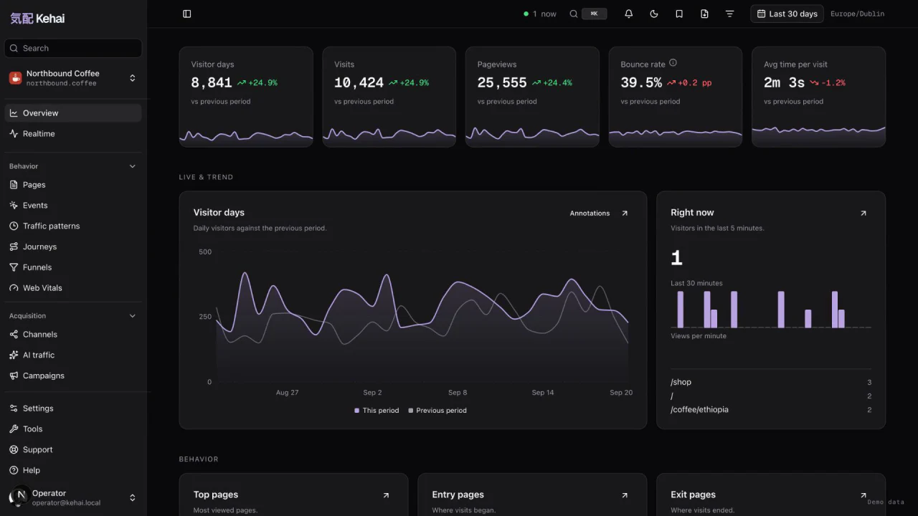Screen dimensions: 918x516
Task: Select the Visits stat card
Action: [x=389, y=97]
